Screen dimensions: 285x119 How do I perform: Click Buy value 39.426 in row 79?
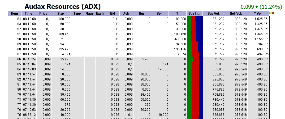(145, 95)
